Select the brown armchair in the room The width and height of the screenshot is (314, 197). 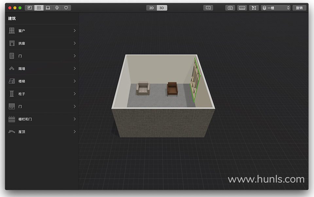click(x=172, y=89)
